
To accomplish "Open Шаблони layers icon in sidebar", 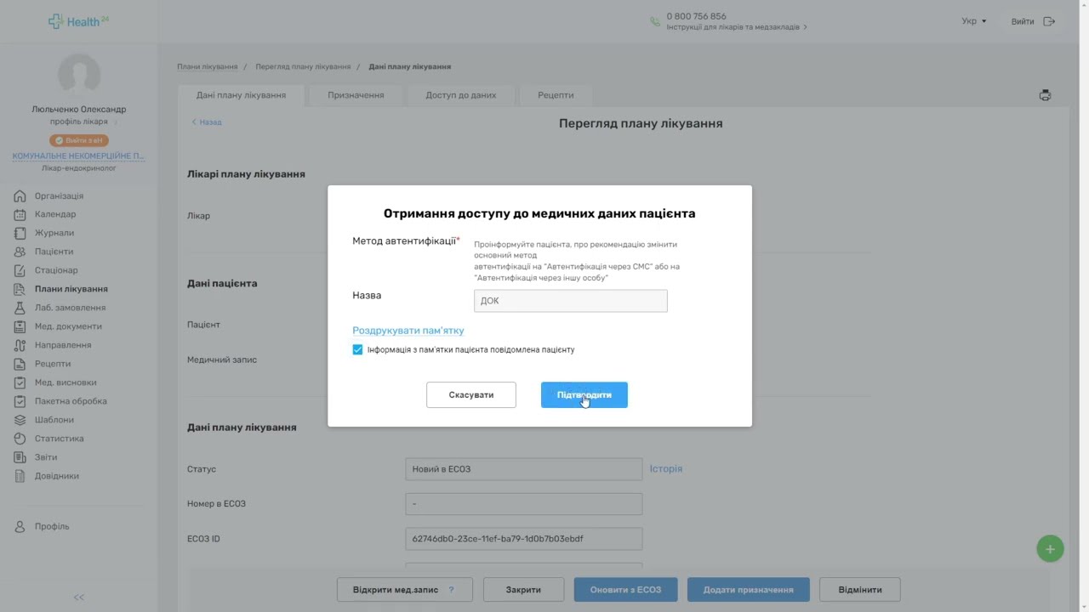I will coord(20,421).
